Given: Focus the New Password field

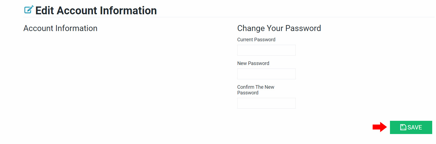Looking at the screenshot, I should (x=266, y=74).
